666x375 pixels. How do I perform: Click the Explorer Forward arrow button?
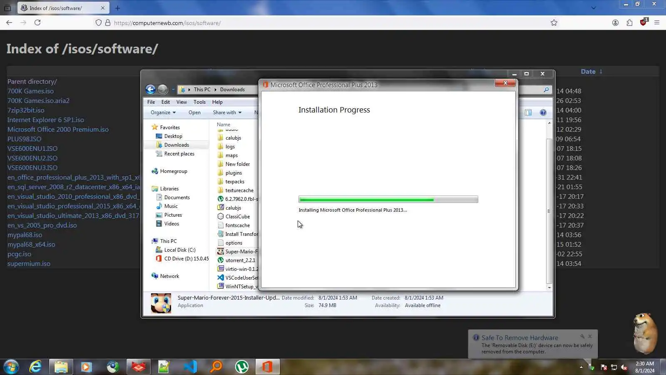click(163, 89)
